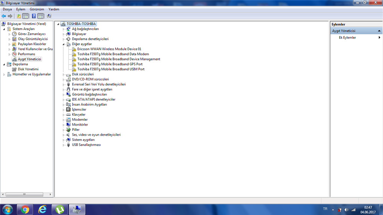This screenshot has height=215, width=383.
Task: Select Toshiba F3507g Mobile Broadband USIM Port
Action: [x=111, y=69]
